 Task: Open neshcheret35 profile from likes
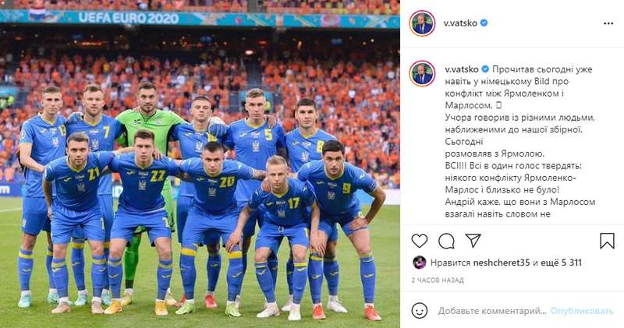502,263
